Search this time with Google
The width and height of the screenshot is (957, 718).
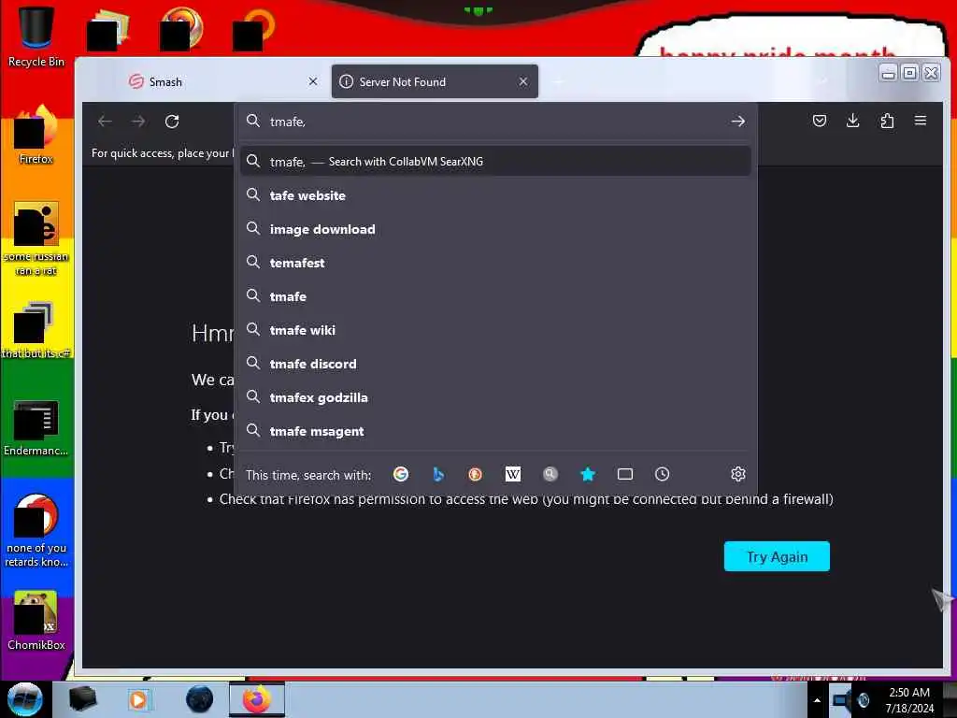[401, 474]
